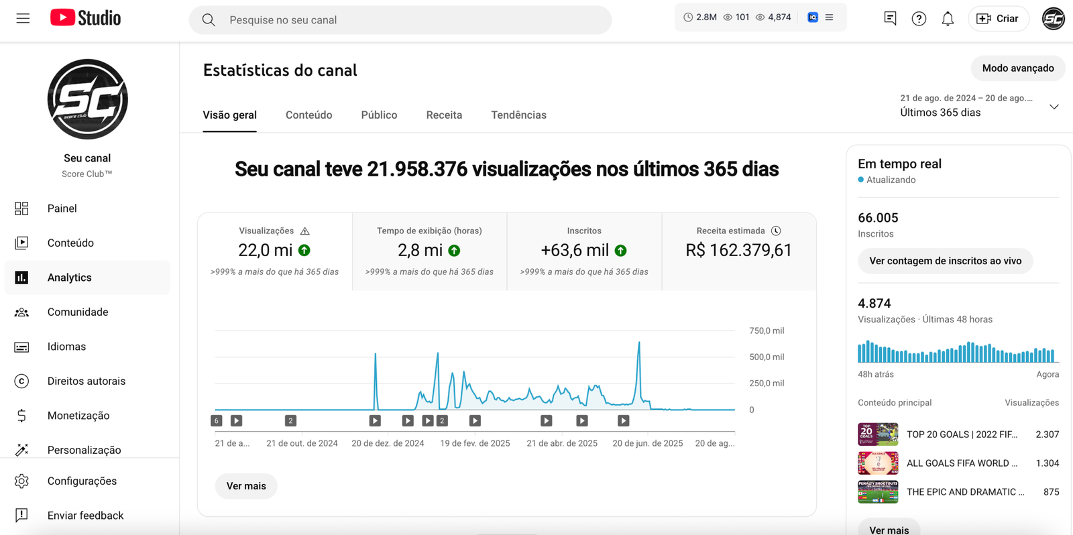Click the chart marker labeled 6

pos(216,421)
